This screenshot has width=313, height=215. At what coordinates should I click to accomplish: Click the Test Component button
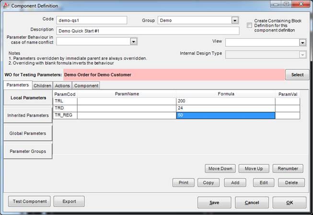click(29, 202)
